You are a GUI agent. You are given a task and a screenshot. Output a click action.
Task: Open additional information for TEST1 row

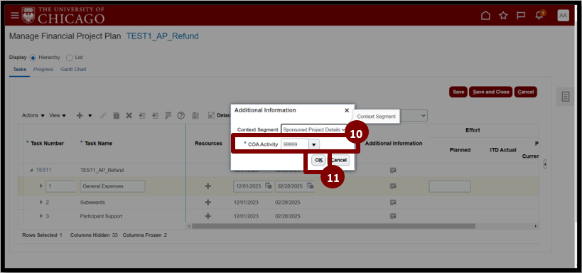(393, 170)
